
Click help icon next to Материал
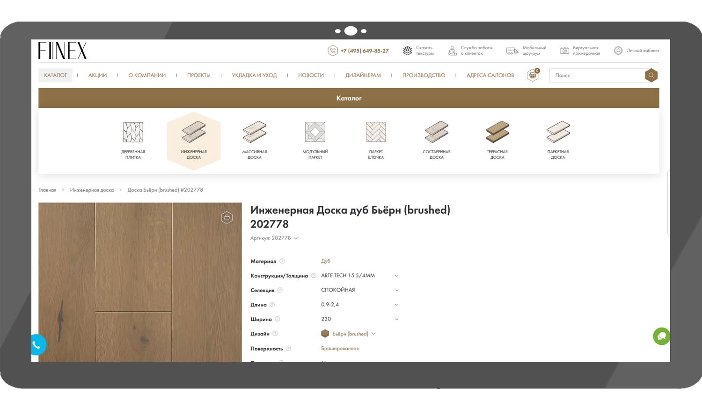pyautogui.click(x=282, y=261)
